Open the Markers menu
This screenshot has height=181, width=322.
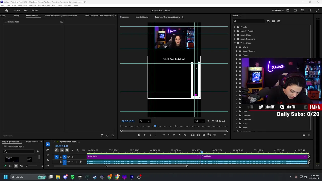(x=32, y=5)
